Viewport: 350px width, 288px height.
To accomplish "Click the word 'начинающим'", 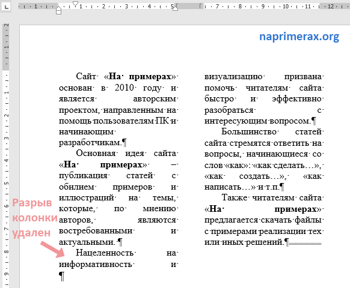I will point(86,132).
